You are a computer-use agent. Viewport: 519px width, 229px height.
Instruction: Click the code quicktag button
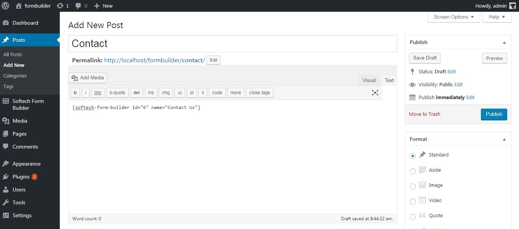tap(217, 93)
